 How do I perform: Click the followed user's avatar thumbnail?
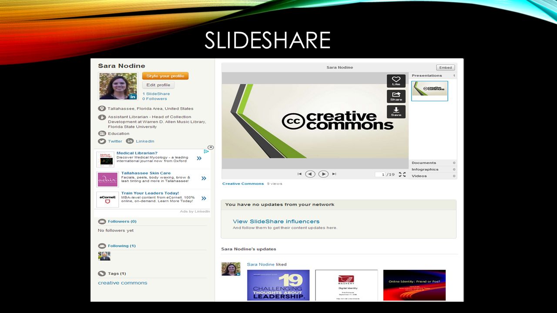(x=104, y=256)
